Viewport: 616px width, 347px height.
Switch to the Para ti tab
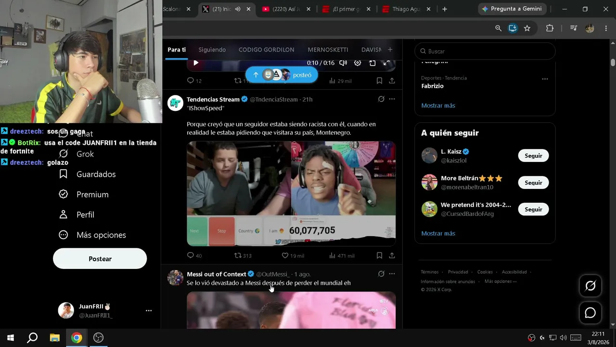coord(177,50)
